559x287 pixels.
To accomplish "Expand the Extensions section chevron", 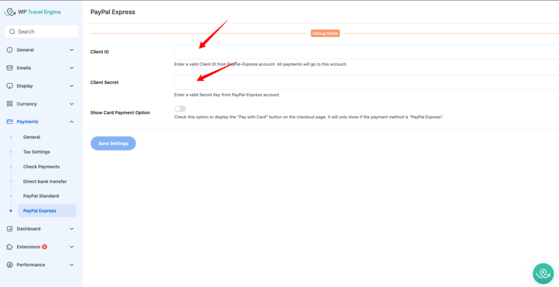I will (72, 247).
